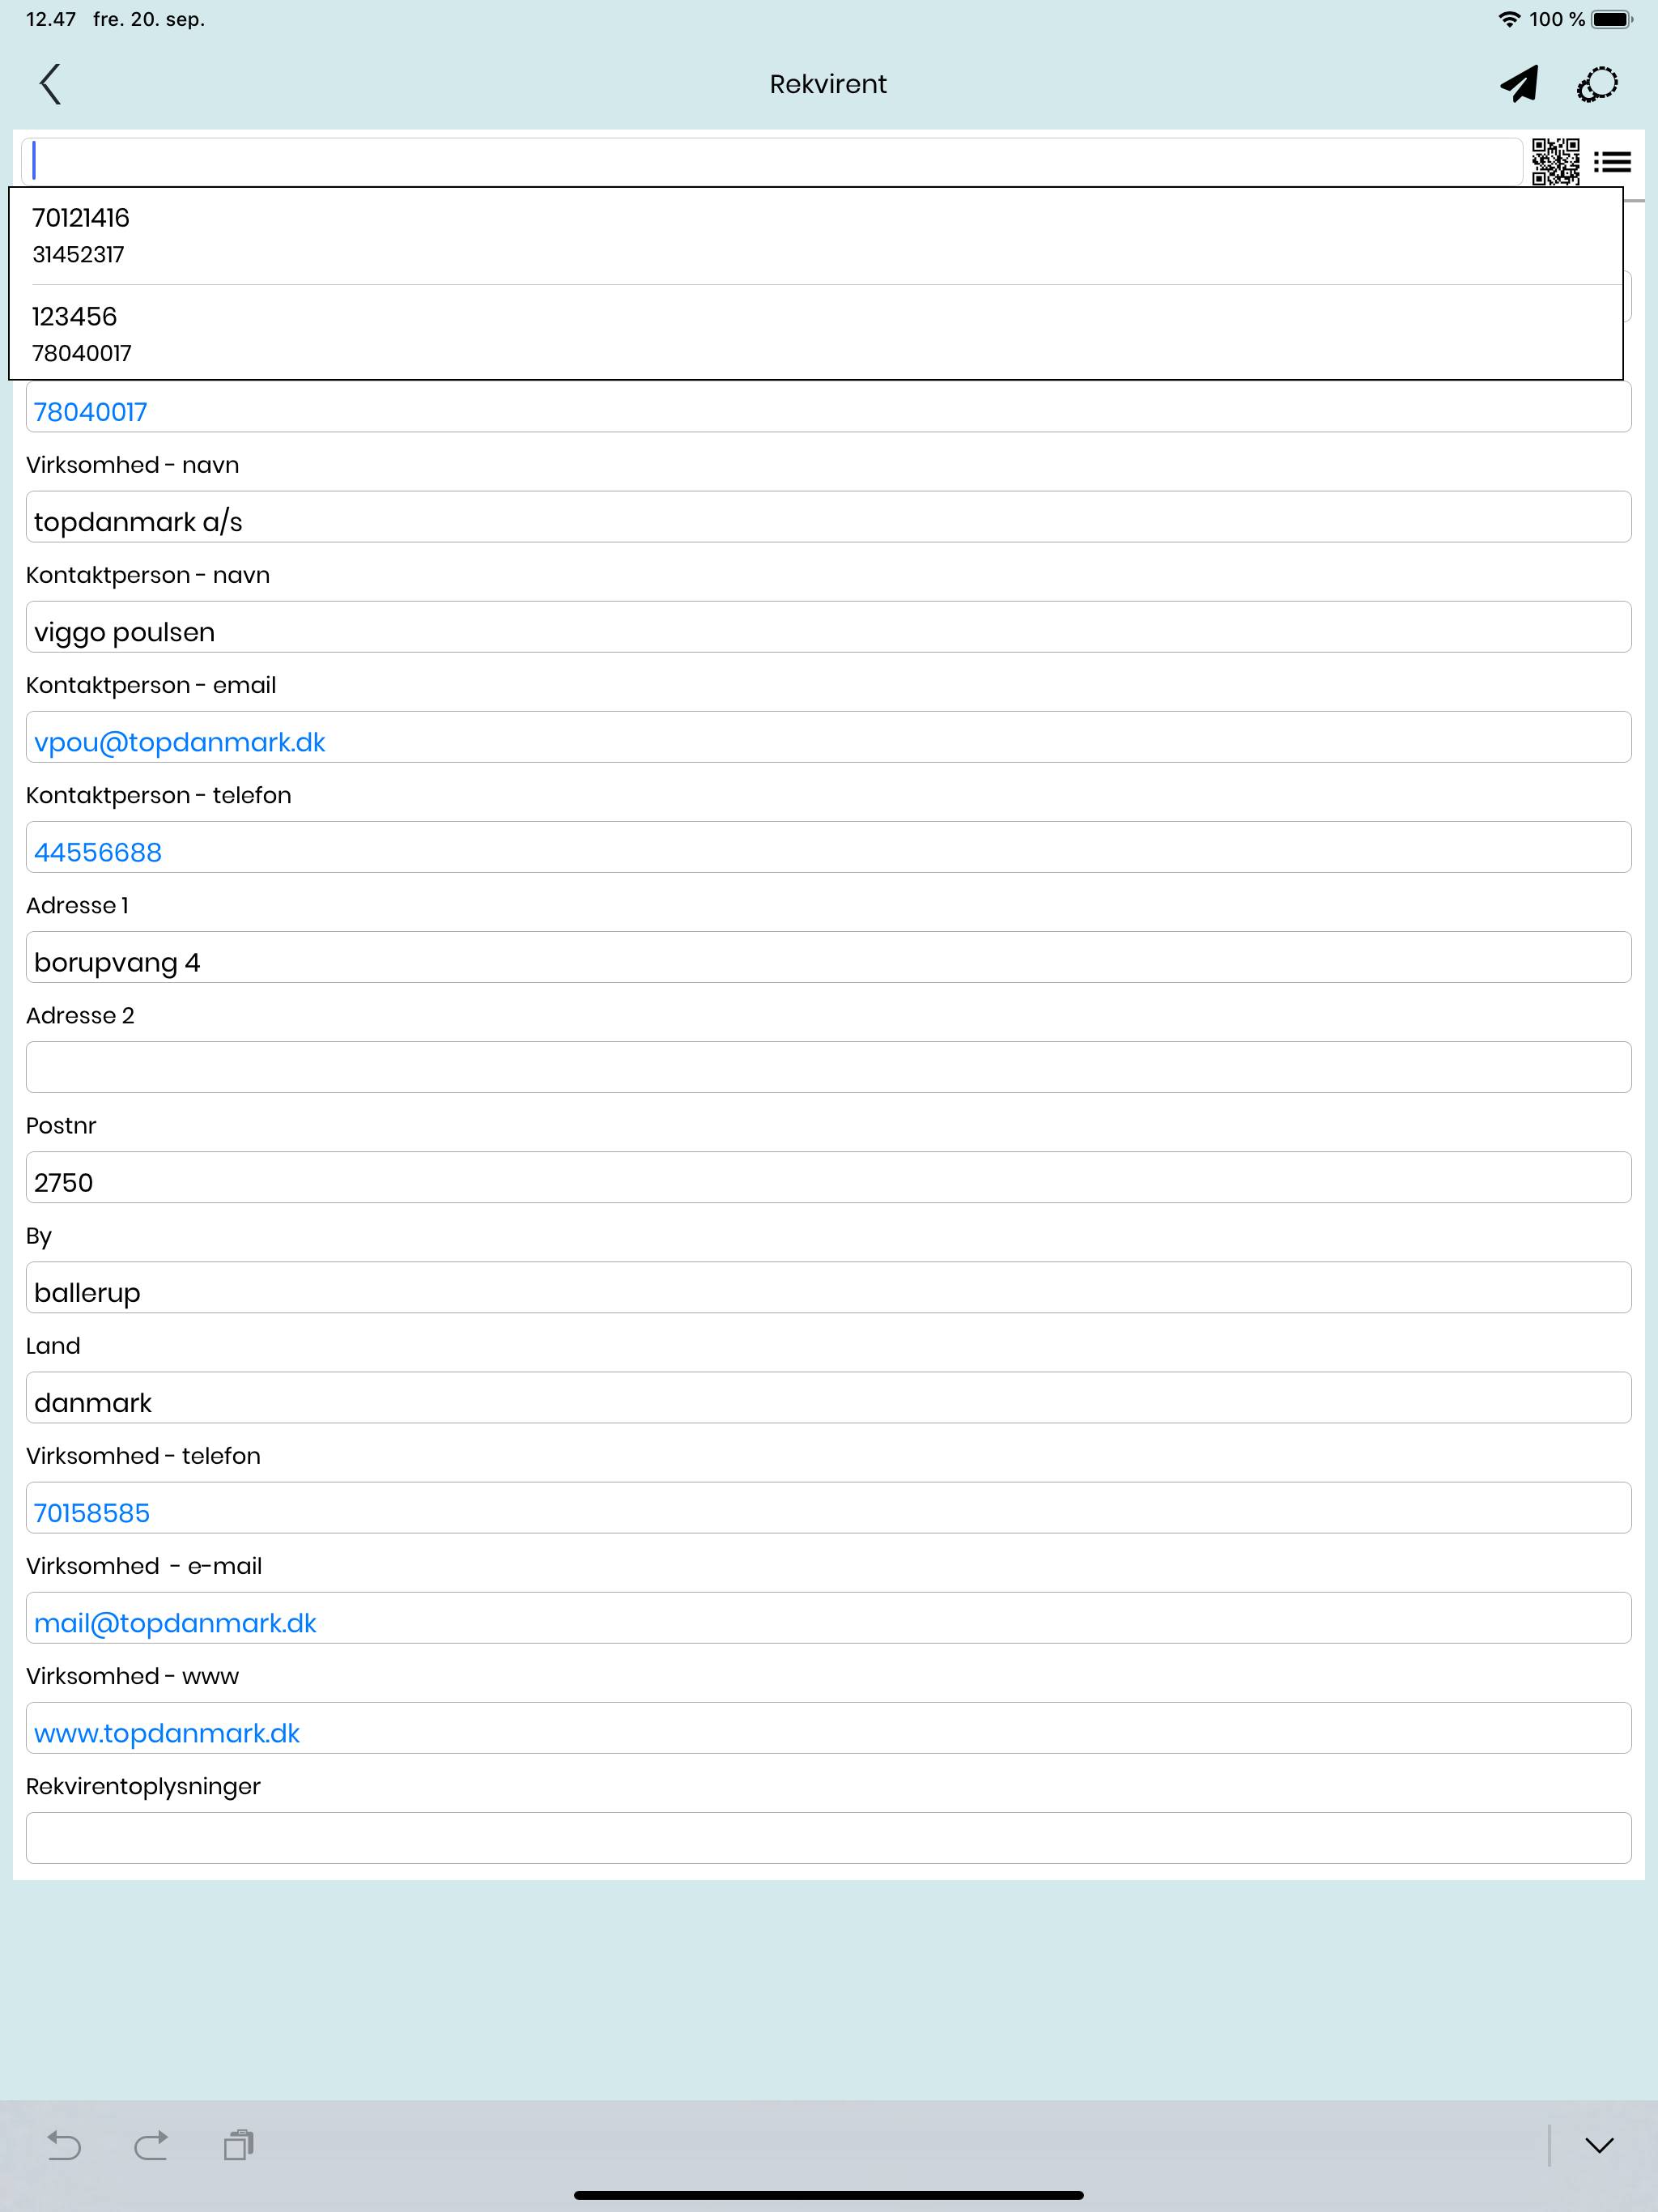The image size is (1658, 2212).
Task: Open the QR code scanner
Action: (x=1556, y=161)
